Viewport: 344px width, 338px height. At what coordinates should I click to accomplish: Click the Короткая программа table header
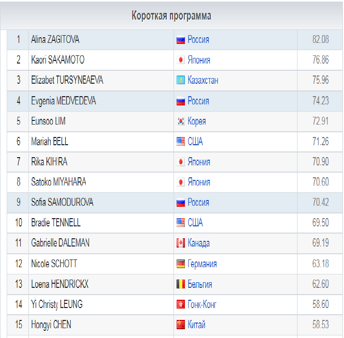coord(171,16)
